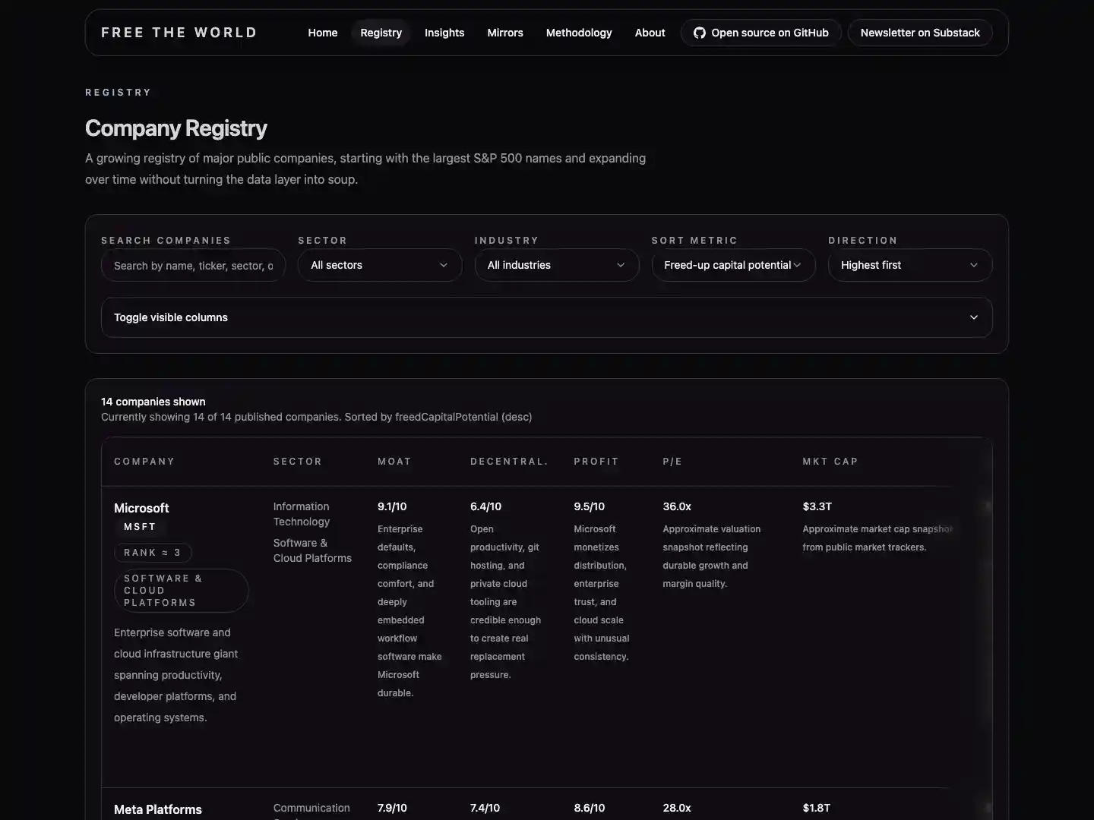Click the Company column header
Screen dimensions: 1094x820
144,462
